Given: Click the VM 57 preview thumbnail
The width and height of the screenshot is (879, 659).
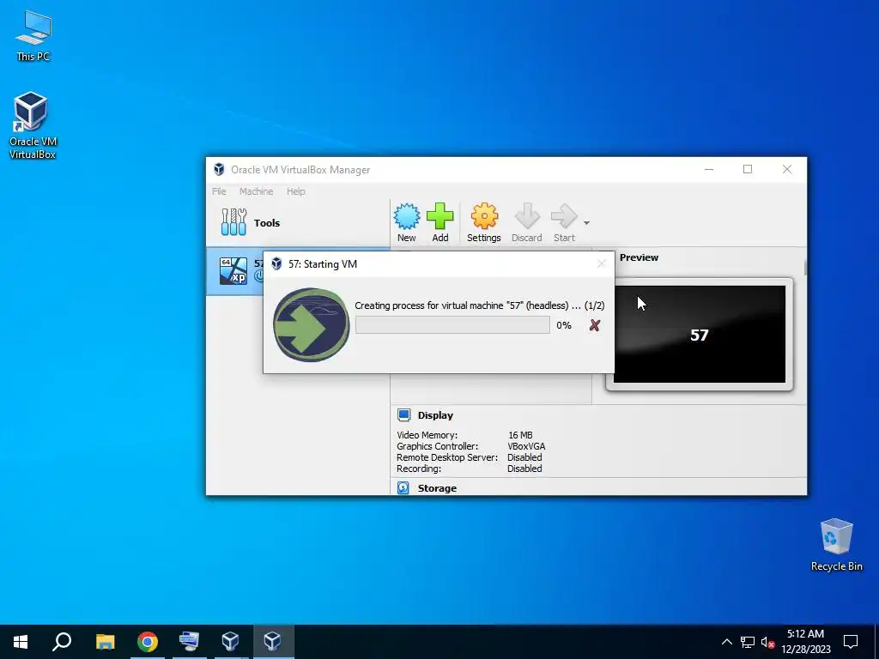Looking at the screenshot, I should pyautogui.click(x=700, y=335).
